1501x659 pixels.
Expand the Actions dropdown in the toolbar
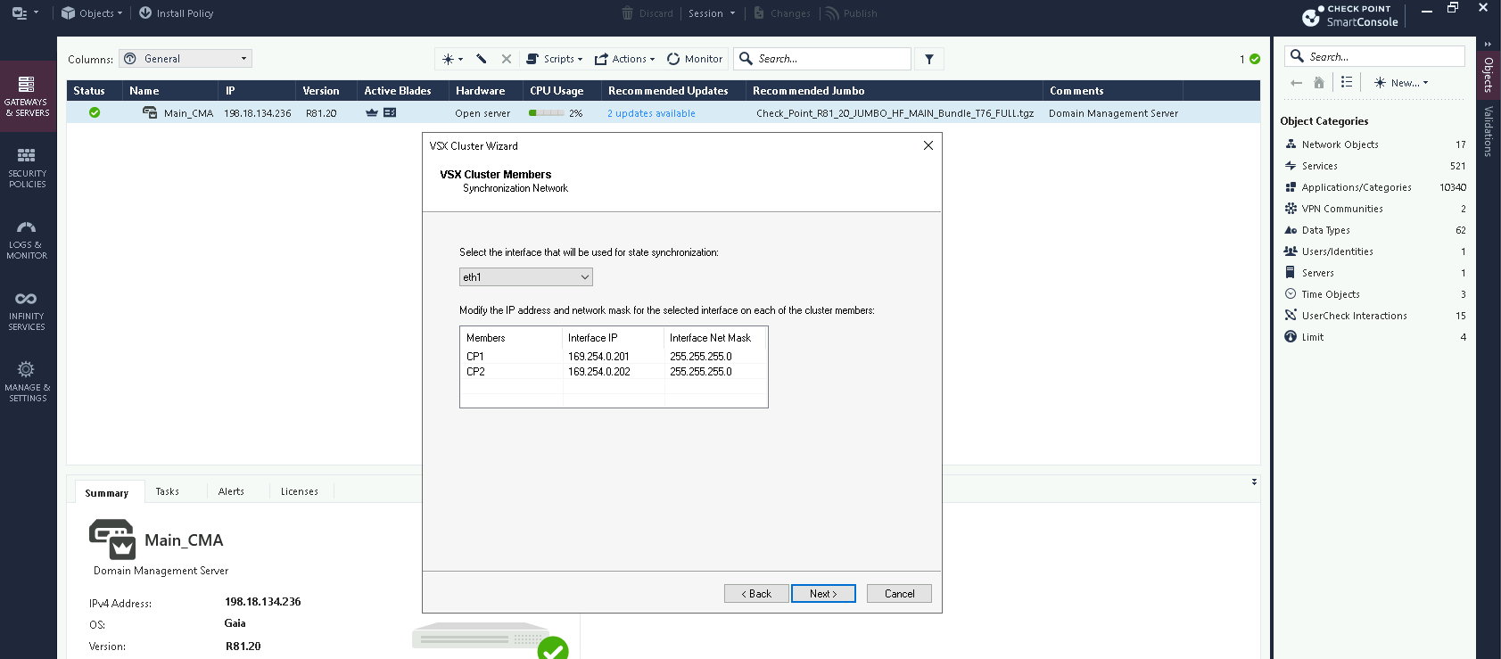coord(624,59)
